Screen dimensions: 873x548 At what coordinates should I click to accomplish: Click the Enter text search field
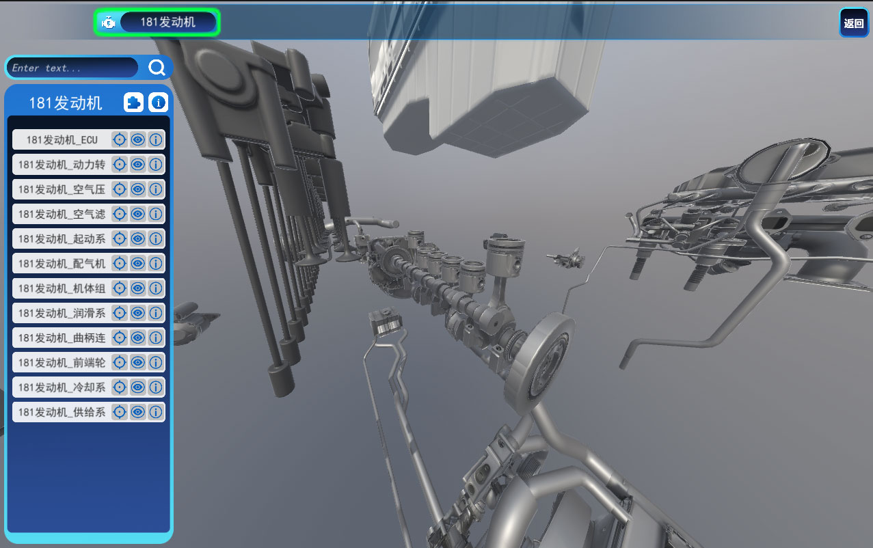pyautogui.click(x=72, y=68)
